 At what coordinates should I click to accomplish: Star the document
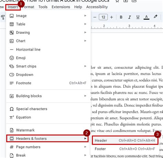click(x=117, y=1)
